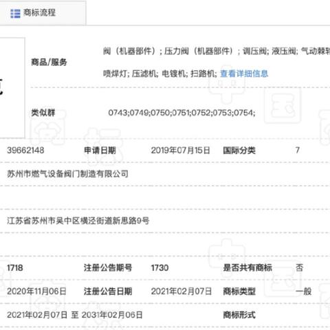Select address 江苏省苏州市吴中区横泾街道新思路9号
This screenshot has height=330, width=330.
[78, 221]
